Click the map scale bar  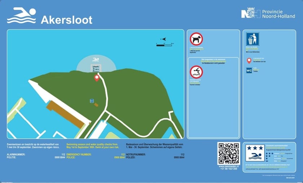[x=164, y=45]
